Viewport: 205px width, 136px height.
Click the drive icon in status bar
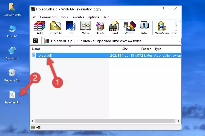click(x=33, y=127)
